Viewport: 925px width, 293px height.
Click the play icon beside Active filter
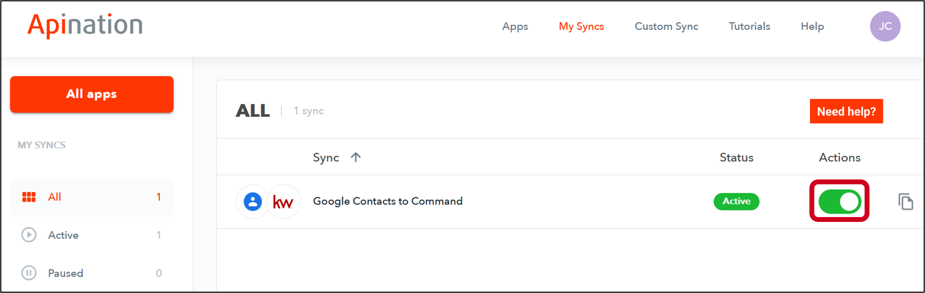29,235
